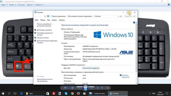Open Device Manager link in System sidebar
Image resolution: width=171 pixels, height=96 pixels.
(x=44, y=30)
